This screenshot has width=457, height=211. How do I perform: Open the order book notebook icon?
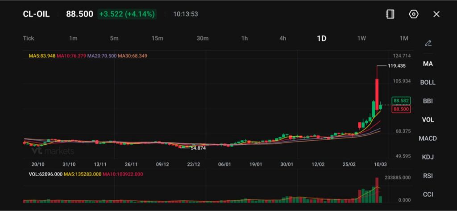[x=390, y=14]
